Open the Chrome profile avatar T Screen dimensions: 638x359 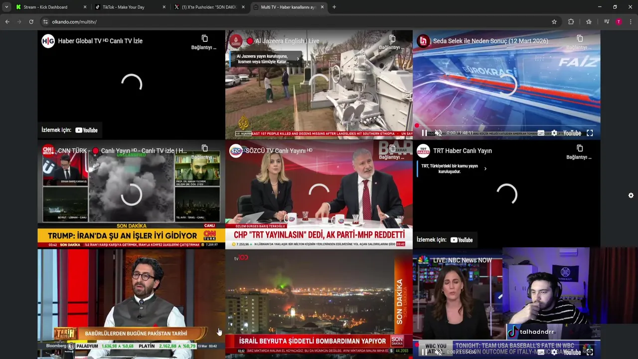tap(619, 22)
